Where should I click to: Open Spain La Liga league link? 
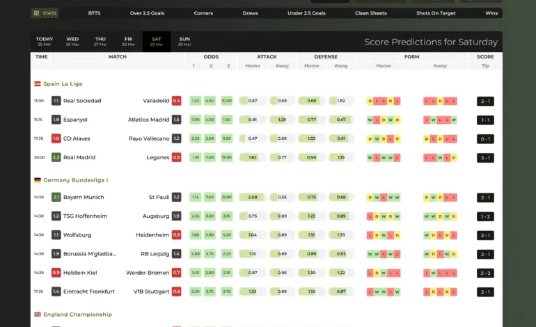click(x=63, y=83)
